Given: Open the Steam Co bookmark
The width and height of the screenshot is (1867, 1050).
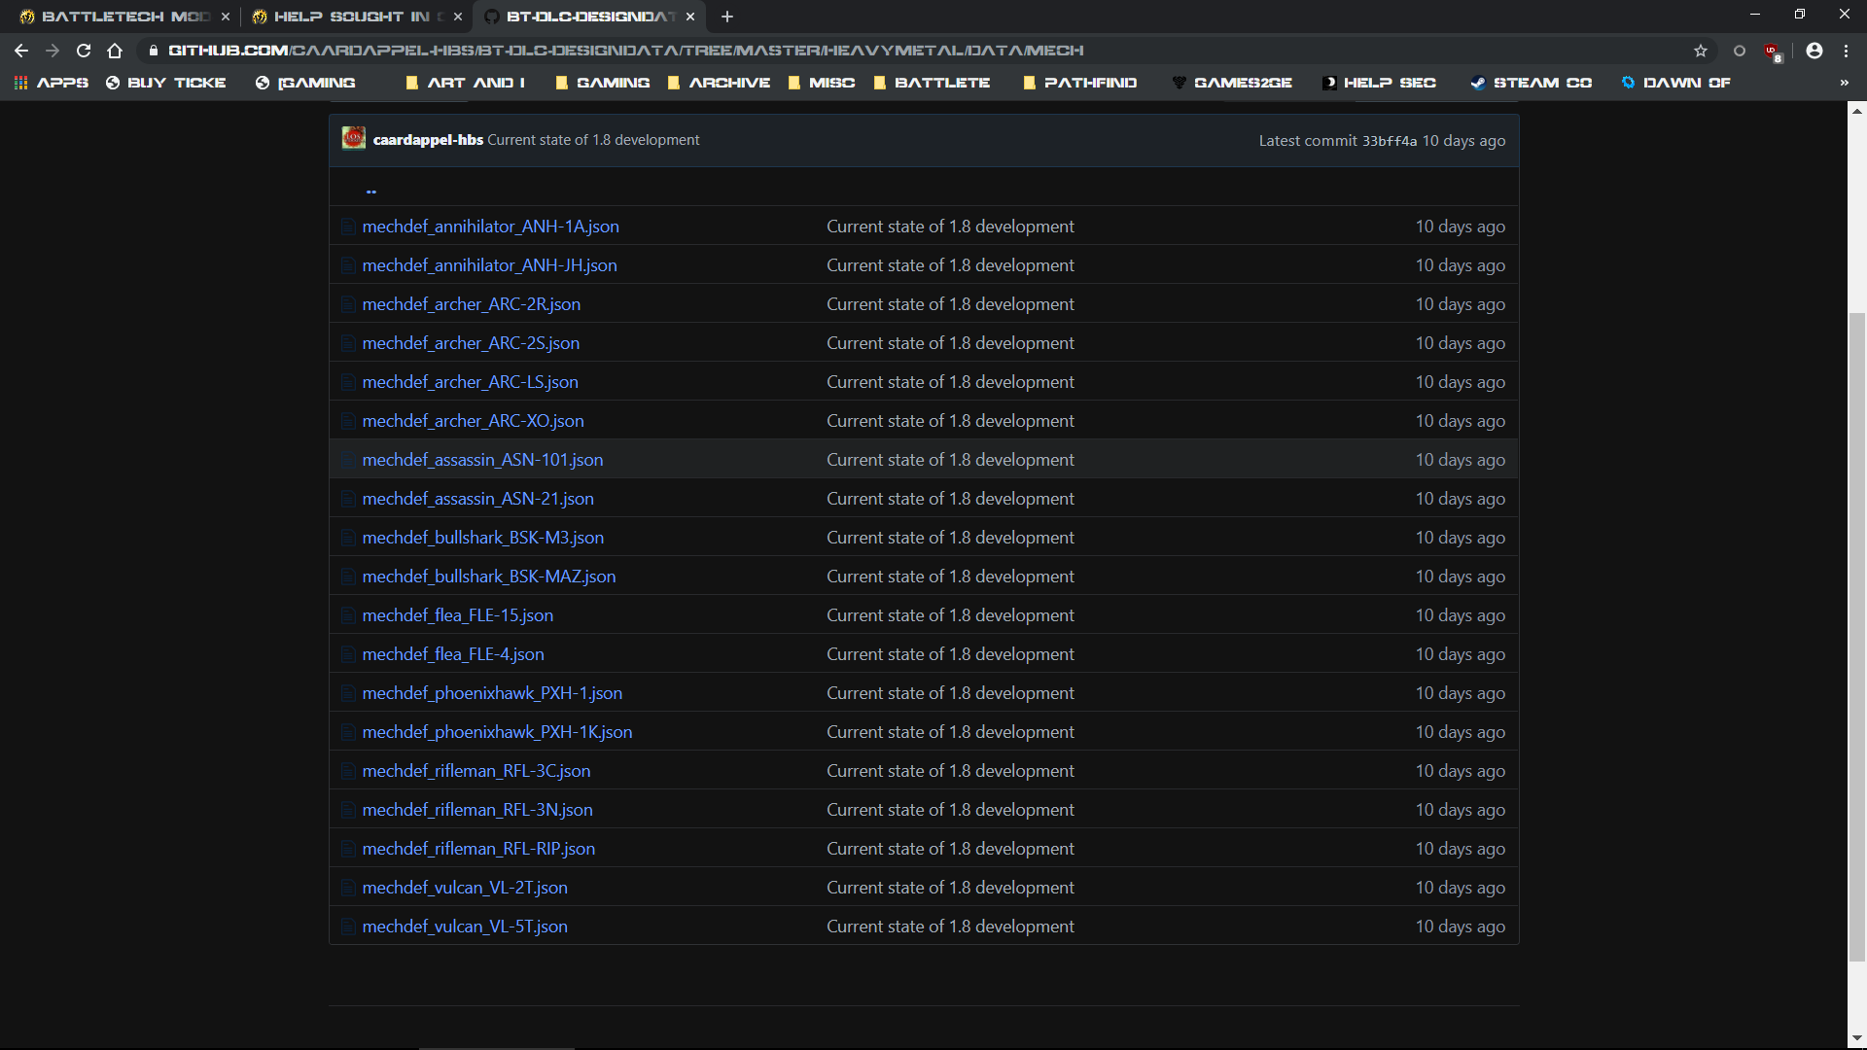Looking at the screenshot, I should click(1532, 83).
